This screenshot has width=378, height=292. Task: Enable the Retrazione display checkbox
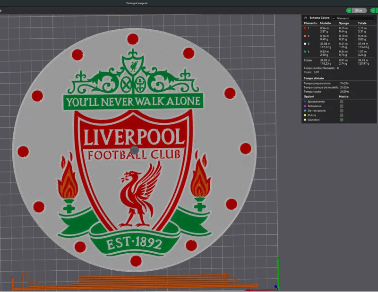342,106
